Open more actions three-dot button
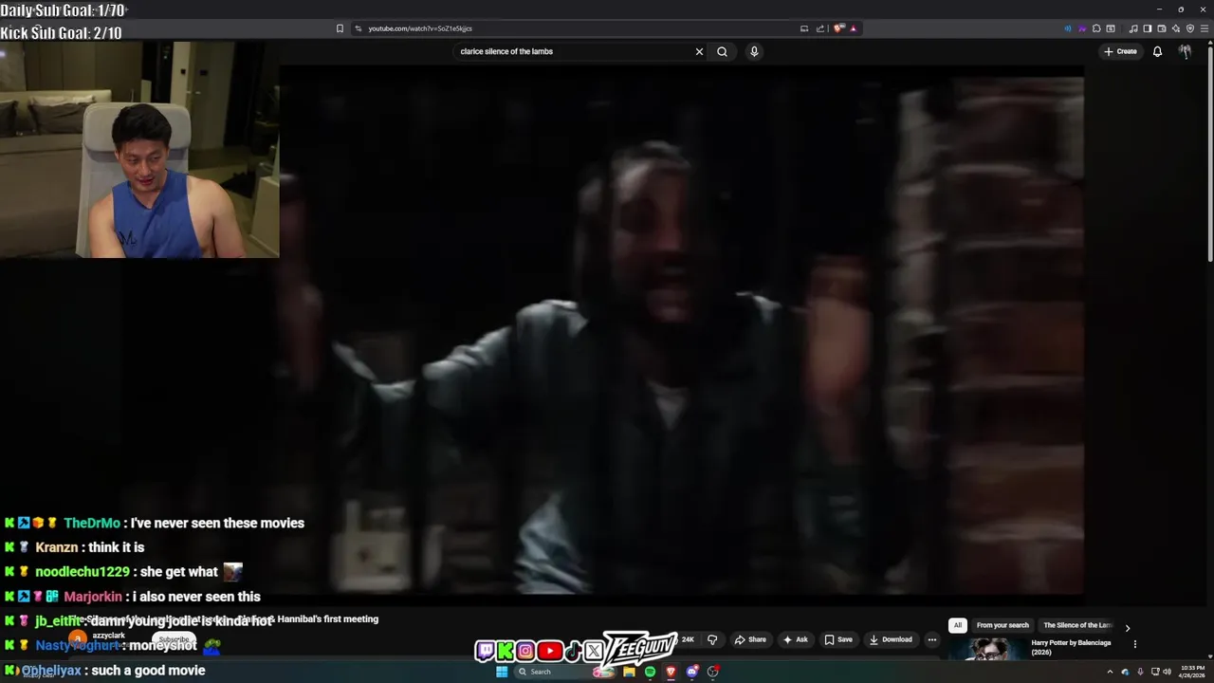The image size is (1214, 683). tap(931, 639)
